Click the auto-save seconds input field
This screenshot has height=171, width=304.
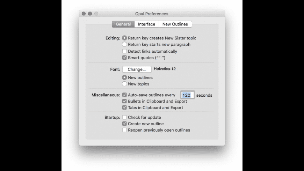[187, 95]
